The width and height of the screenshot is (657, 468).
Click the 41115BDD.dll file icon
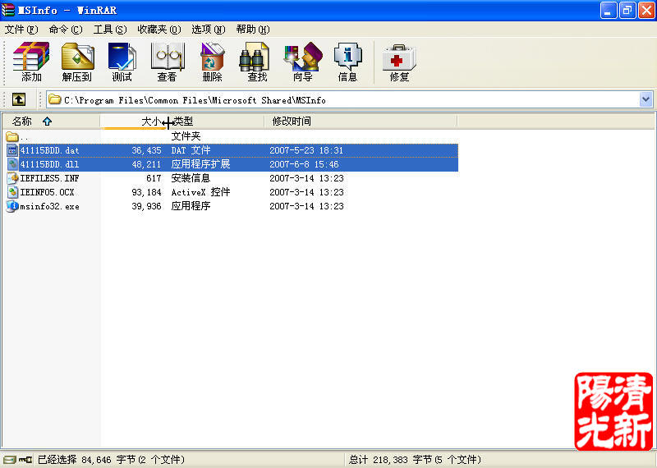(x=12, y=164)
